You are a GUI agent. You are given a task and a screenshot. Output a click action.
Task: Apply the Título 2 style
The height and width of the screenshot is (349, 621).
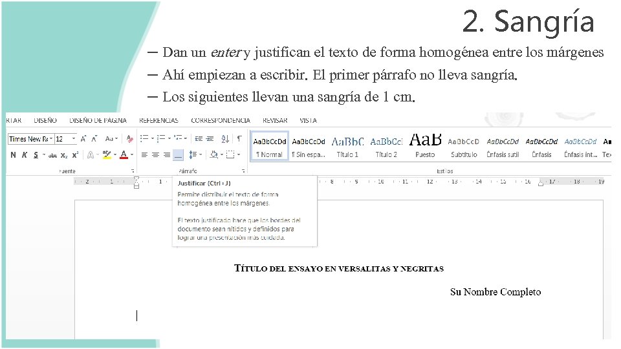(x=386, y=147)
